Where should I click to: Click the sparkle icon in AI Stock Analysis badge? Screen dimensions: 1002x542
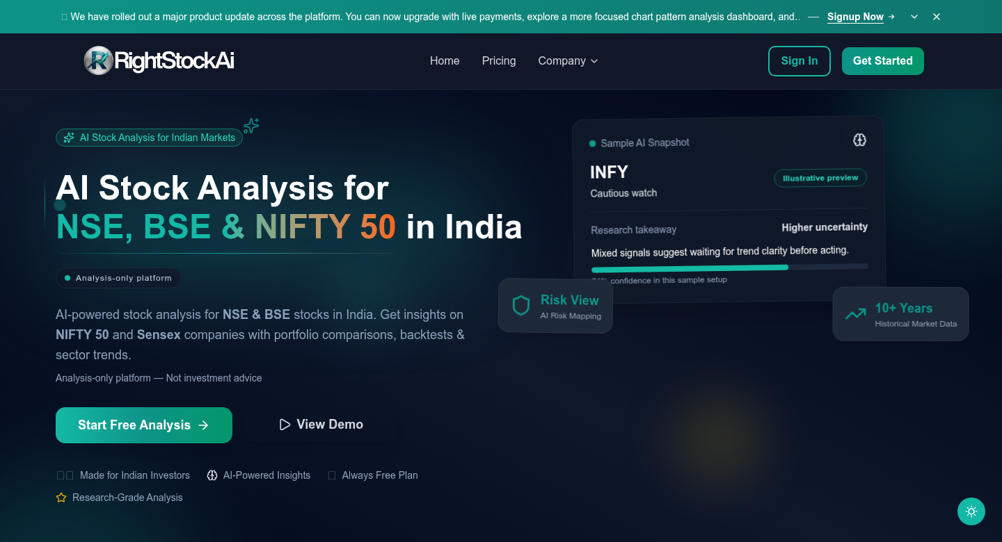69,138
